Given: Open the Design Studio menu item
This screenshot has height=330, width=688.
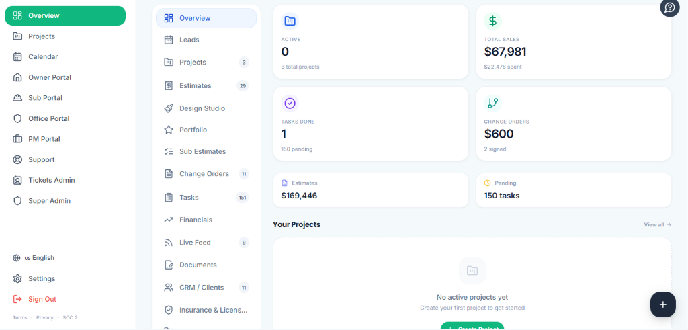Looking at the screenshot, I should [x=206, y=108].
